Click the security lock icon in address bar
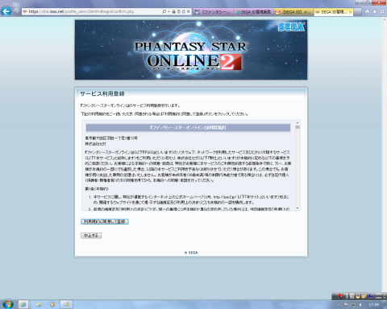The image size is (387, 309). click(173, 11)
